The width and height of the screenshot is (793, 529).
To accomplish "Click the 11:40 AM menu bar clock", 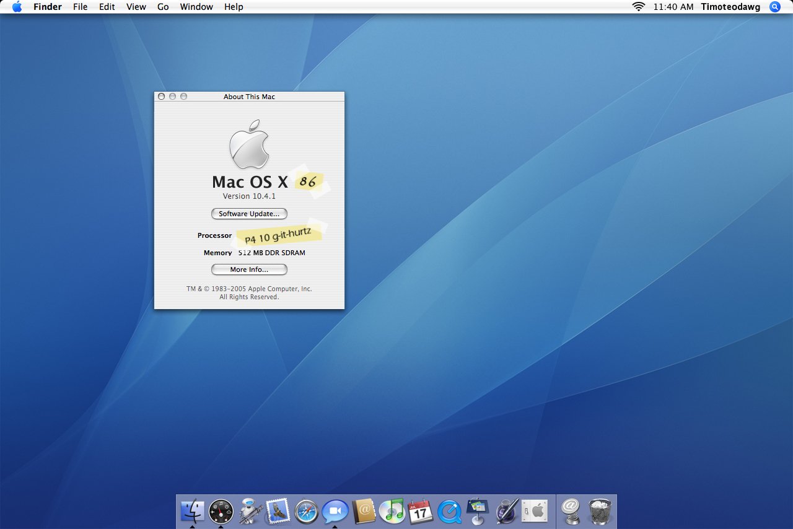I will [673, 7].
